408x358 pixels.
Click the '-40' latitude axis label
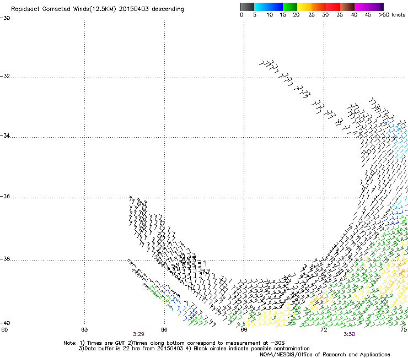coord(5,323)
